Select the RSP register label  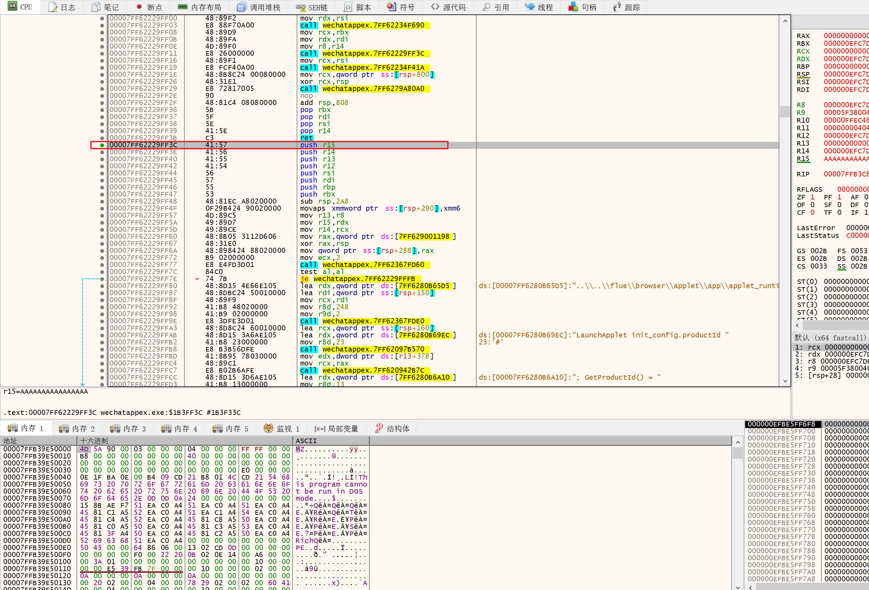point(803,74)
